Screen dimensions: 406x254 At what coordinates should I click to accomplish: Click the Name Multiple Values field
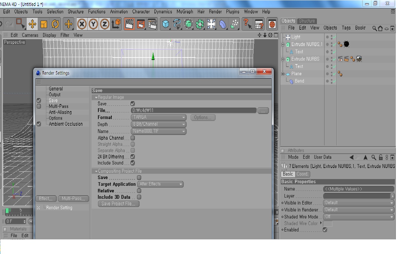(x=359, y=189)
